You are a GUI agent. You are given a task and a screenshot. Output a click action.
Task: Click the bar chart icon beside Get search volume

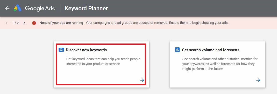click(x=177, y=50)
